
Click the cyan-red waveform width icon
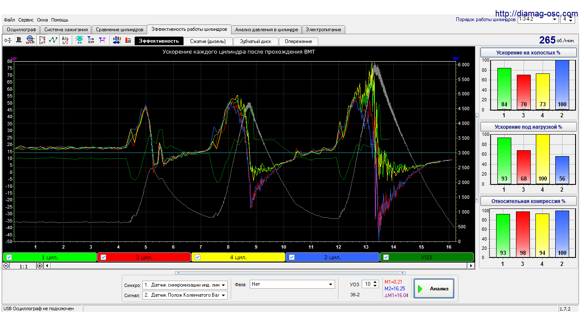click(x=79, y=40)
